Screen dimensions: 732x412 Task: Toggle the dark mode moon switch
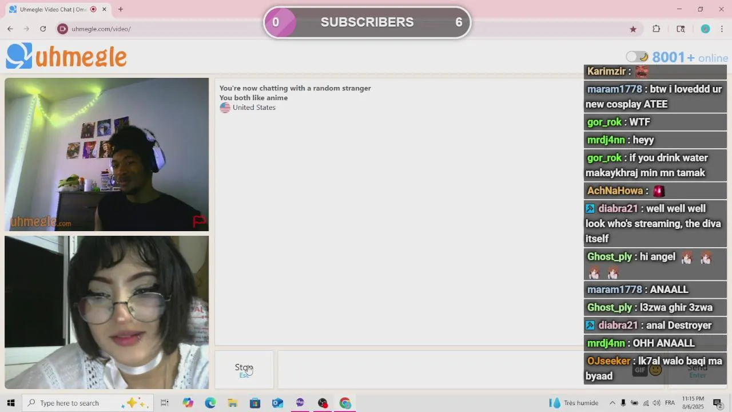click(x=637, y=57)
